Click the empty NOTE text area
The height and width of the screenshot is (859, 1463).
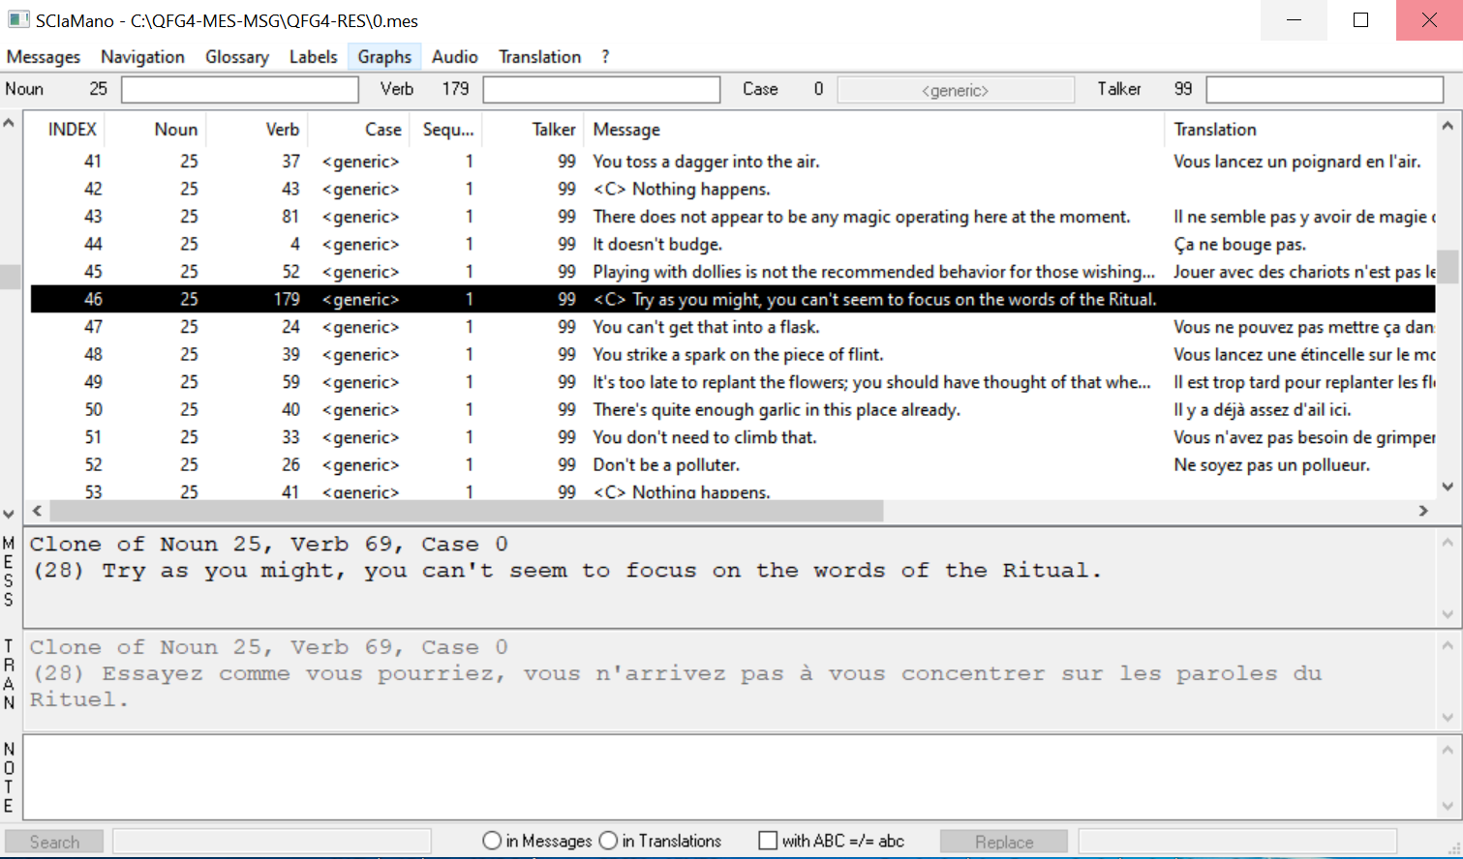[x=730, y=777]
